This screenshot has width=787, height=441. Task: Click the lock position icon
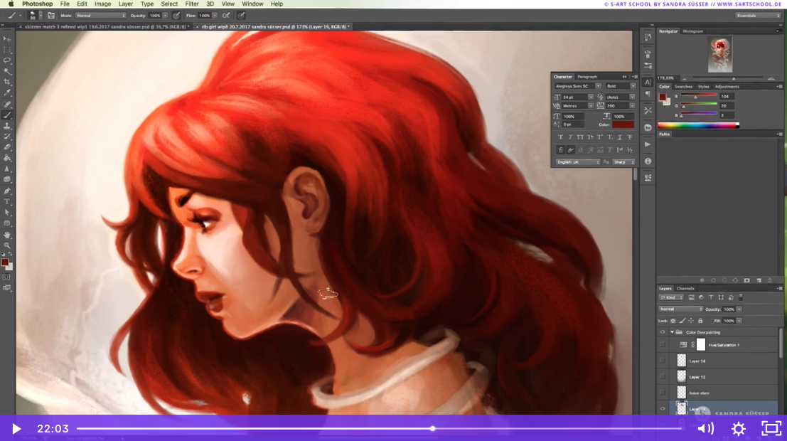click(691, 321)
